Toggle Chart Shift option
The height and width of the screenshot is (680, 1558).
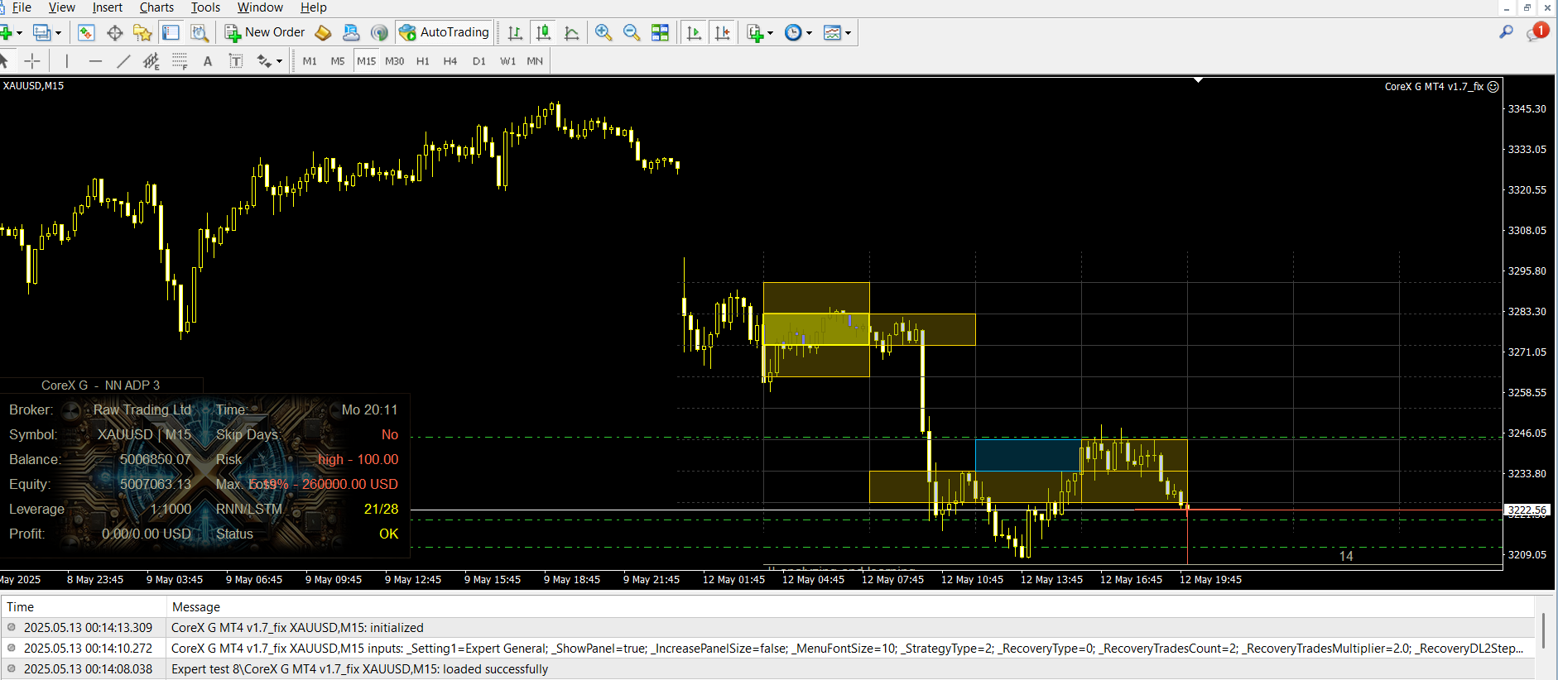pyautogui.click(x=722, y=32)
